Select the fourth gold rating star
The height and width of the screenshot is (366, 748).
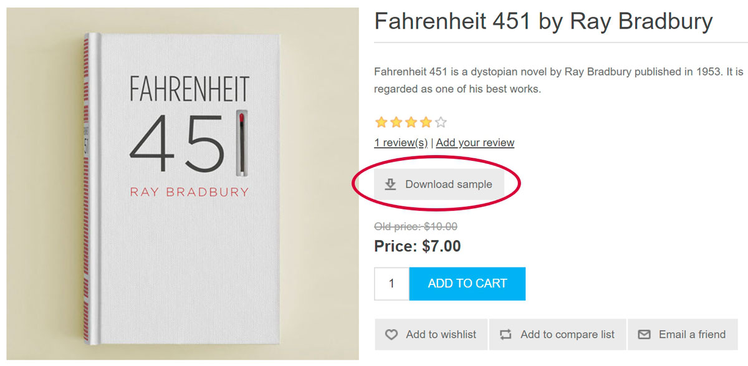tap(426, 122)
